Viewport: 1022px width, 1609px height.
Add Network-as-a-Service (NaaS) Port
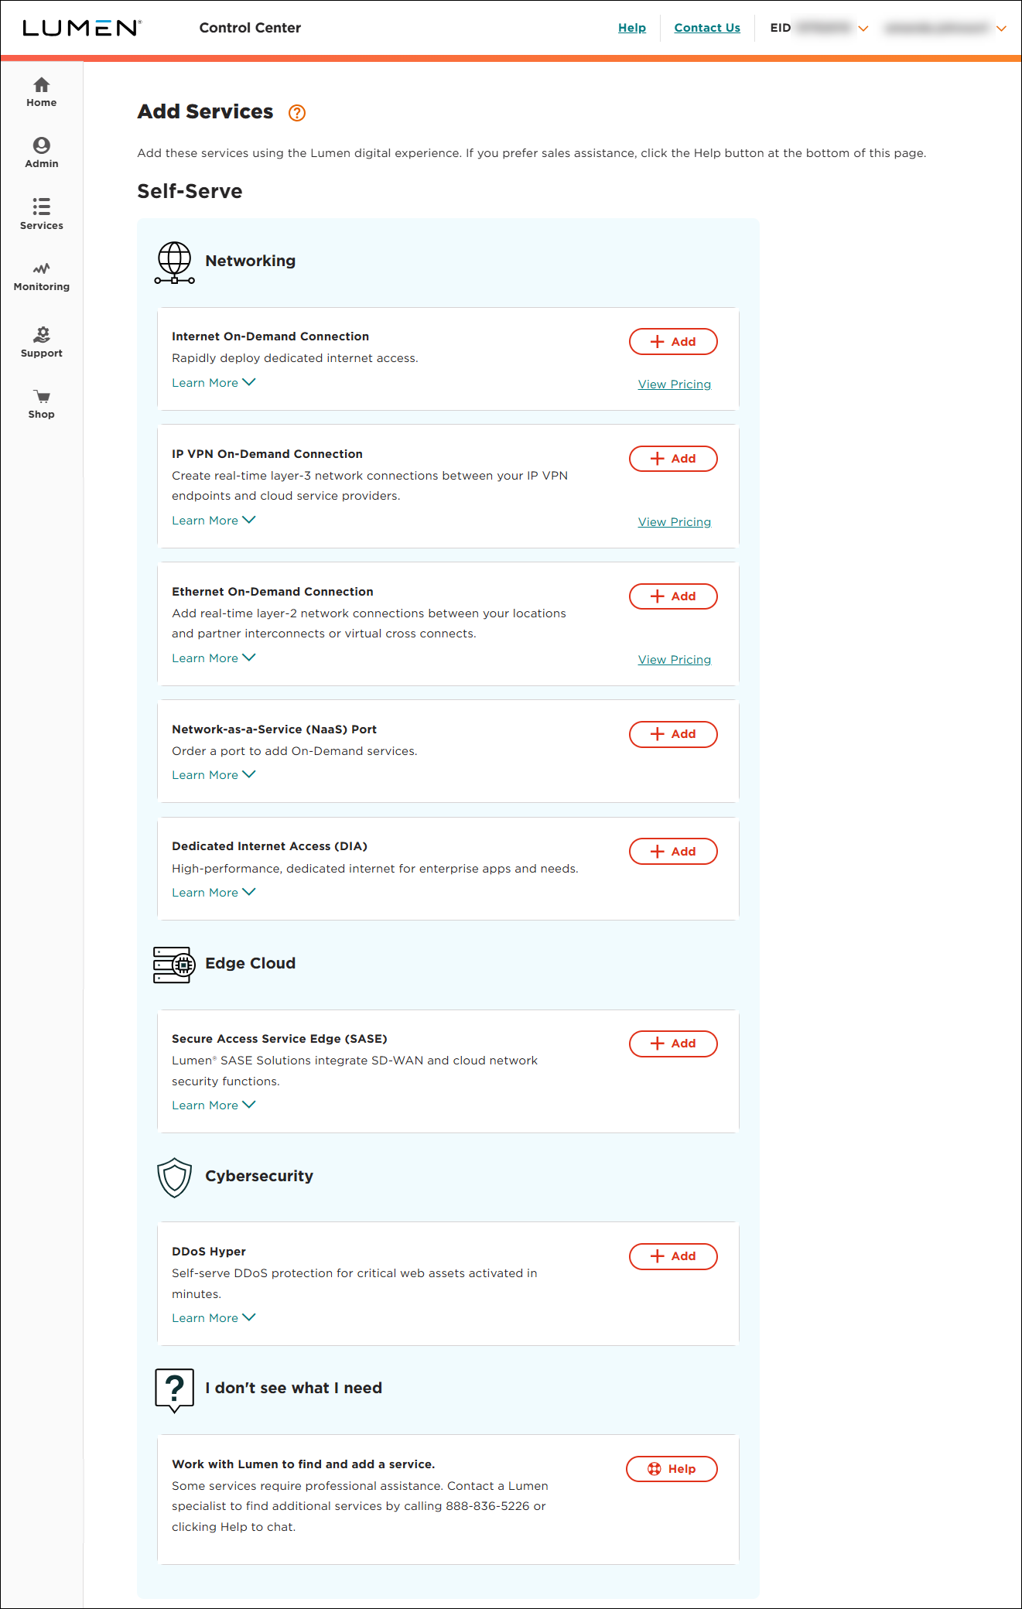tap(673, 734)
